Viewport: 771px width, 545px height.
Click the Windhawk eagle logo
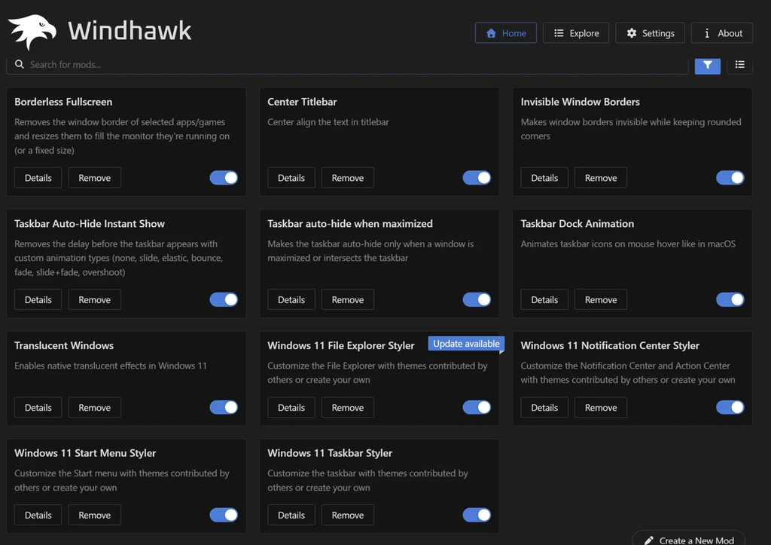tap(32, 32)
